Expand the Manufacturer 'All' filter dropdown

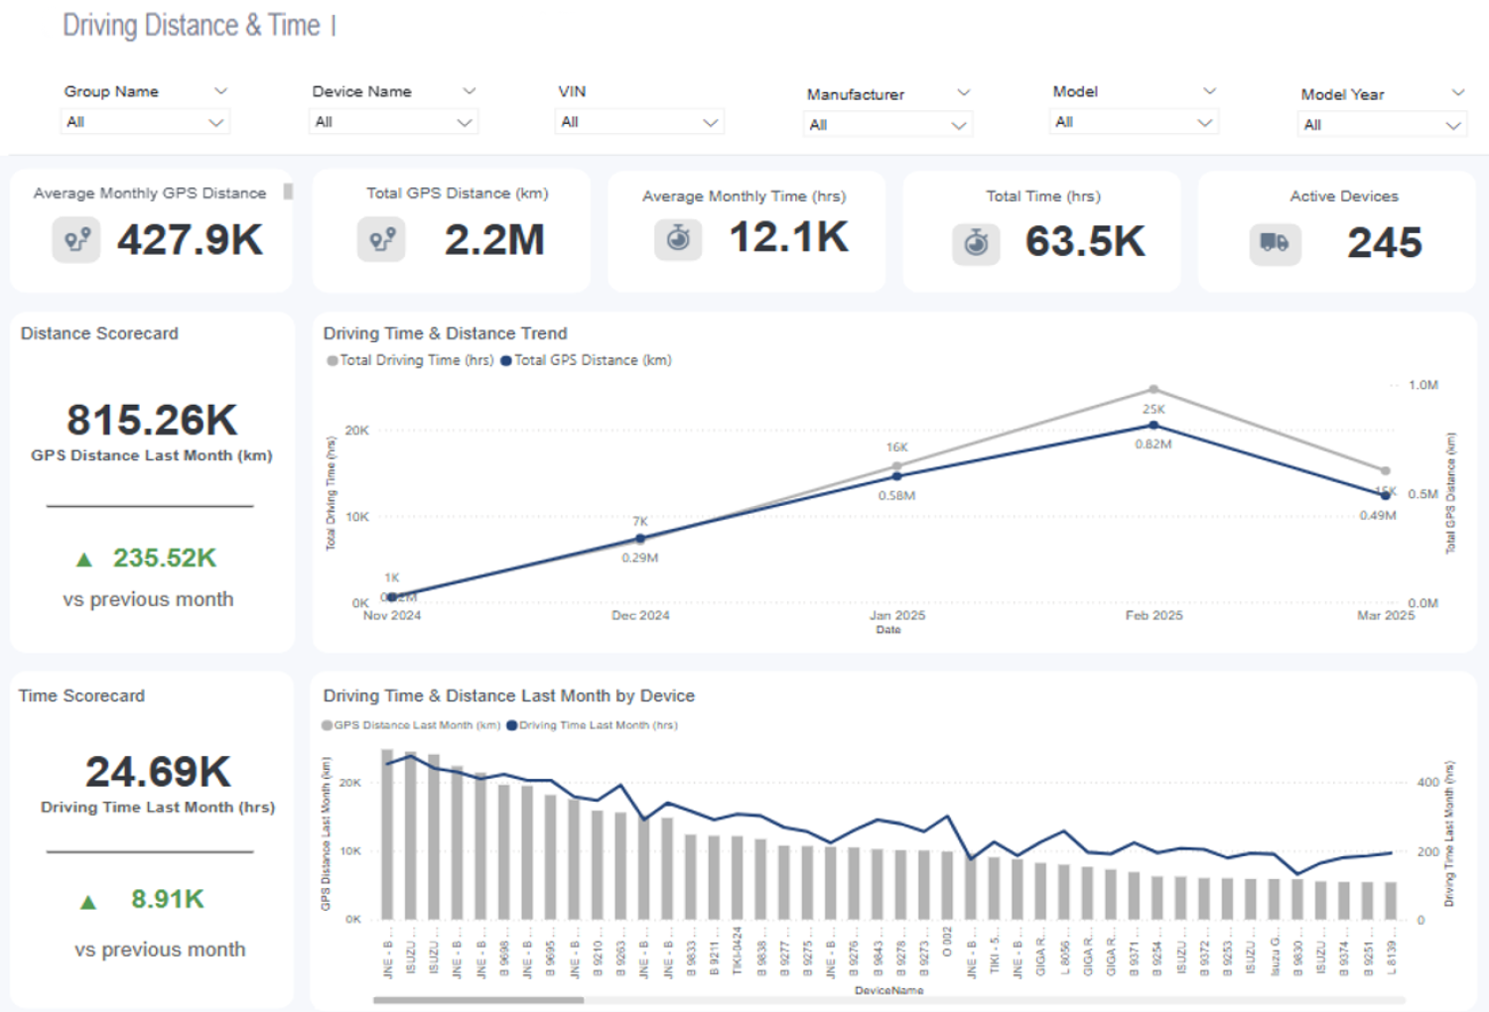tap(887, 125)
